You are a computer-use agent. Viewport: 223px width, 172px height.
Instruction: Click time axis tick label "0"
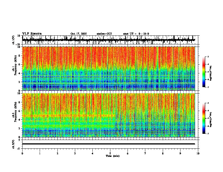(x=22, y=153)
